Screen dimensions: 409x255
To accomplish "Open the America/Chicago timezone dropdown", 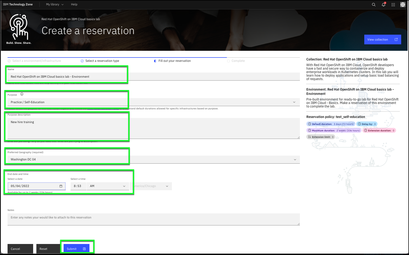I will [151, 186].
